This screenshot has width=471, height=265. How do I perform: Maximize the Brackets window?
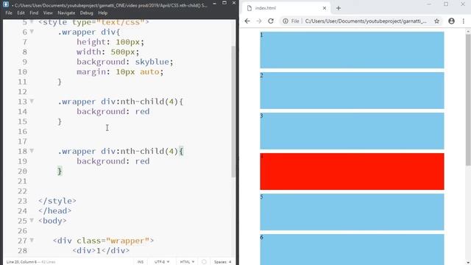pyautogui.click(x=224, y=3)
